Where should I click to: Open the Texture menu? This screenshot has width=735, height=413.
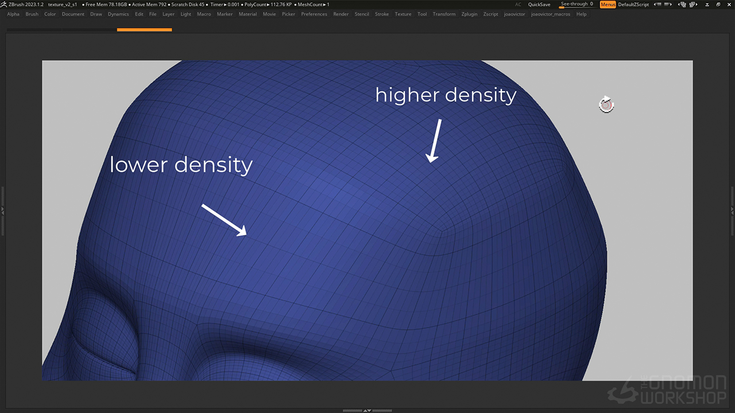(x=403, y=14)
